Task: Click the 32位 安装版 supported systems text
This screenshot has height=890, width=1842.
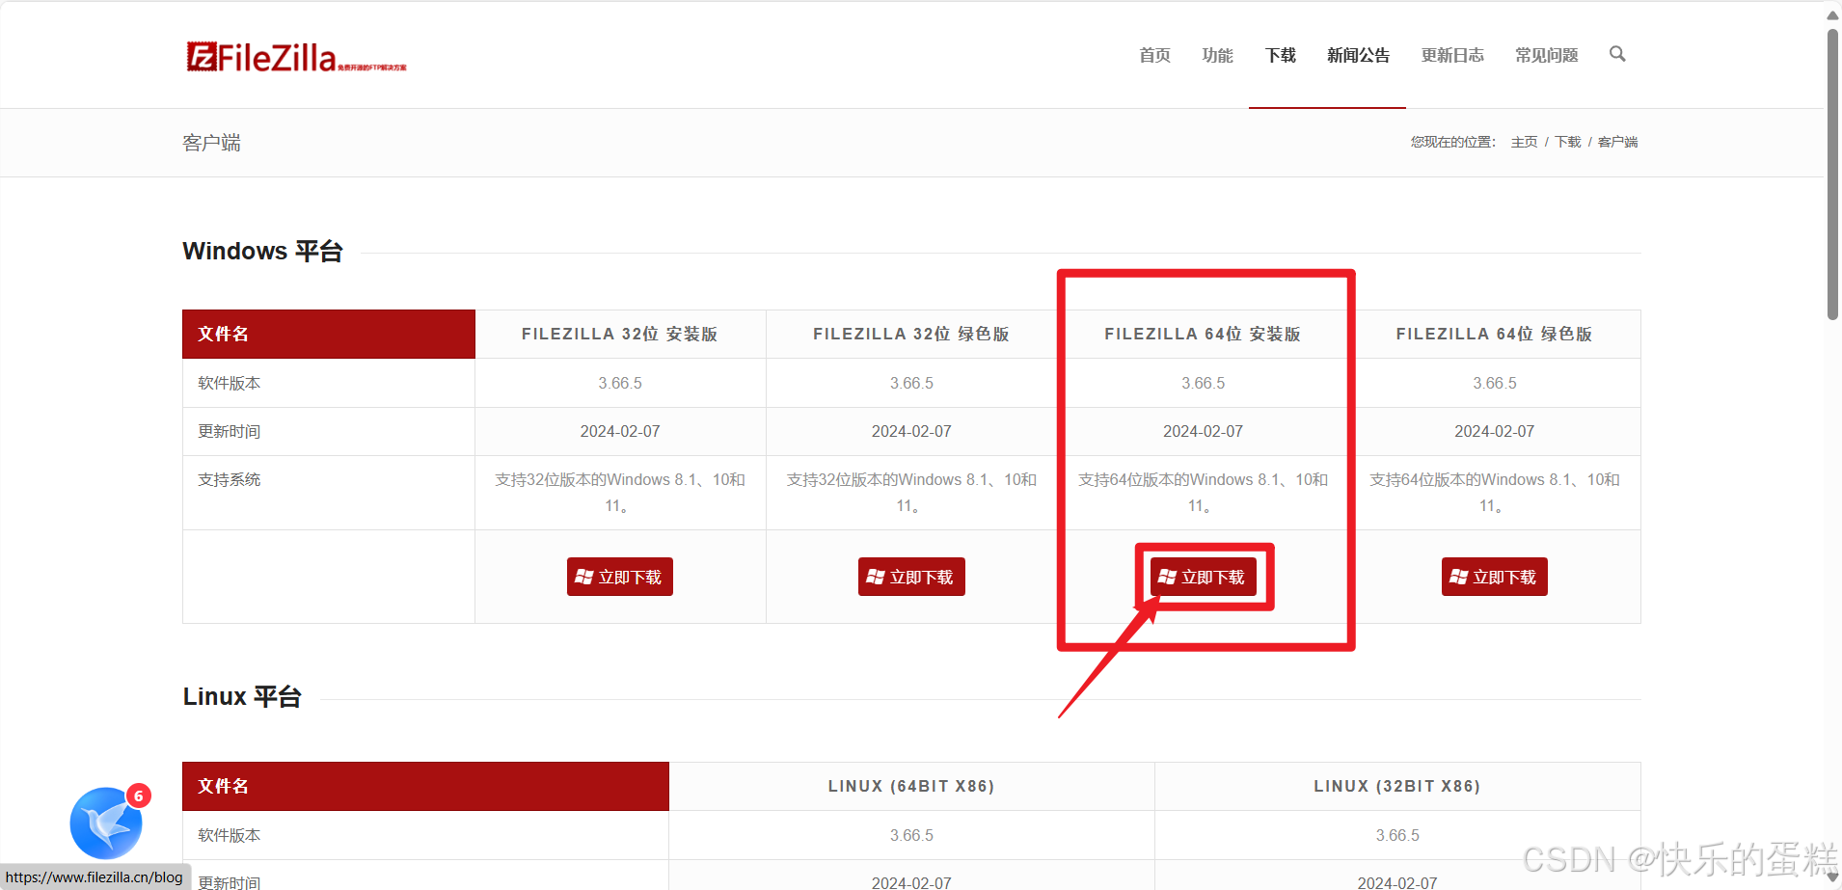Action: [x=620, y=493]
